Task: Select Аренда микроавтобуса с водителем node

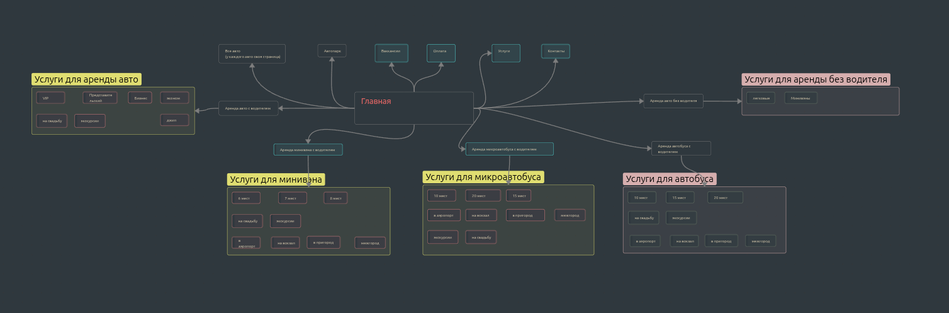Action: tap(509, 149)
